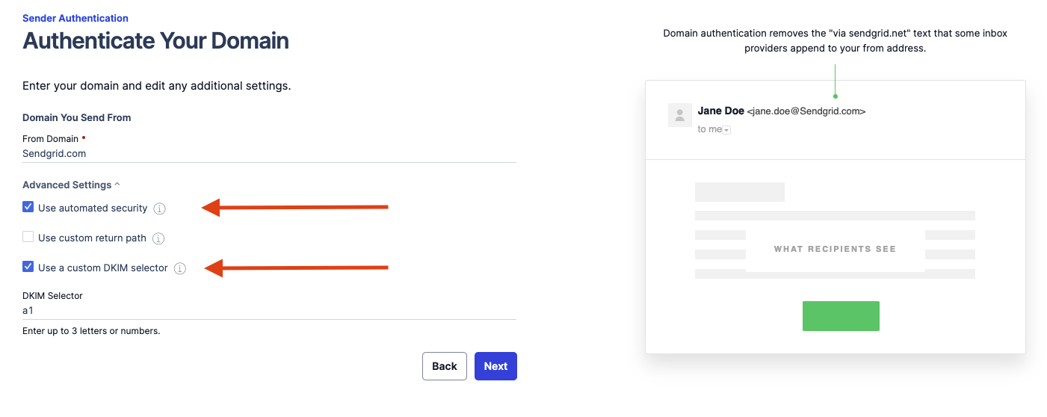Uncheck Use automated security checkbox
The image size is (1047, 417).
(x=28, y=207)
